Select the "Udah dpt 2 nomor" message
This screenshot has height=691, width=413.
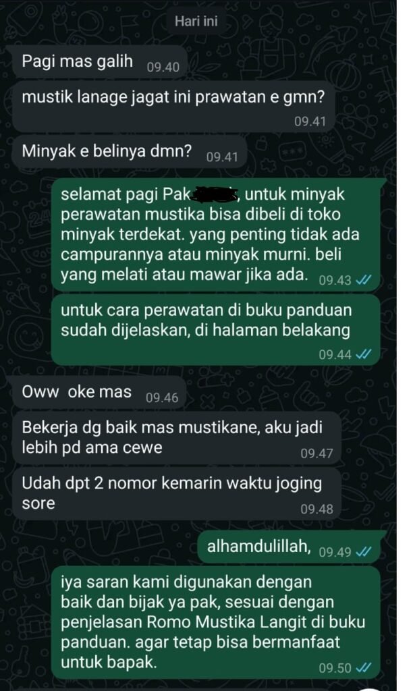(177, 493)
